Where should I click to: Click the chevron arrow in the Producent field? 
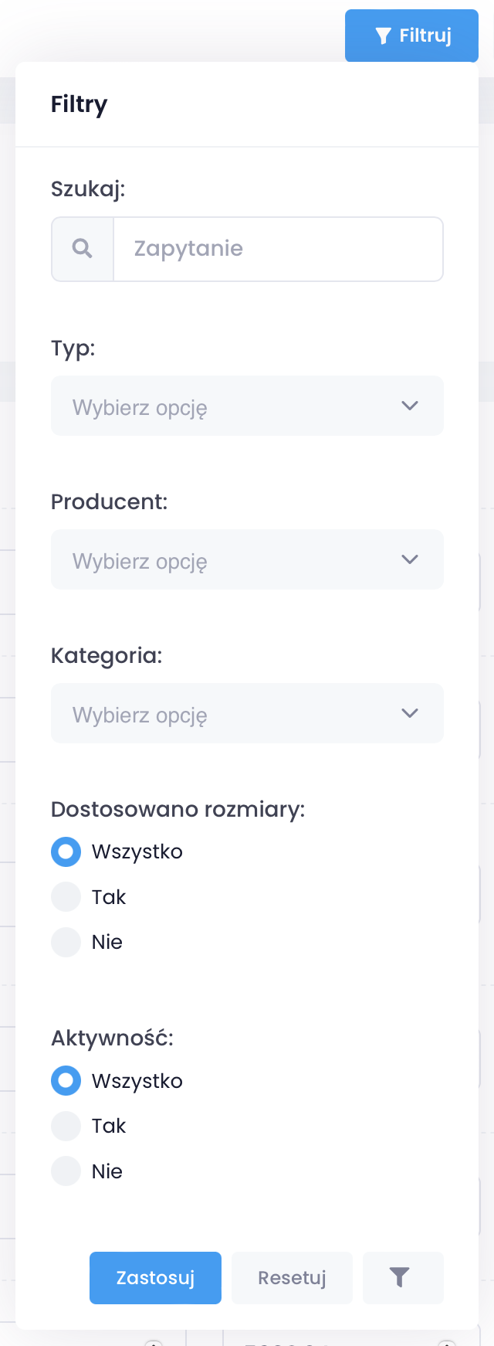tap(410, 559)
